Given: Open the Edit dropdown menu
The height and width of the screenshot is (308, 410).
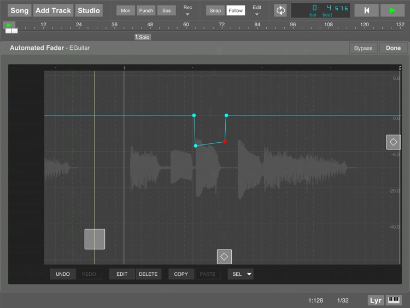Looking at the screenshot, I should point(257,10).
